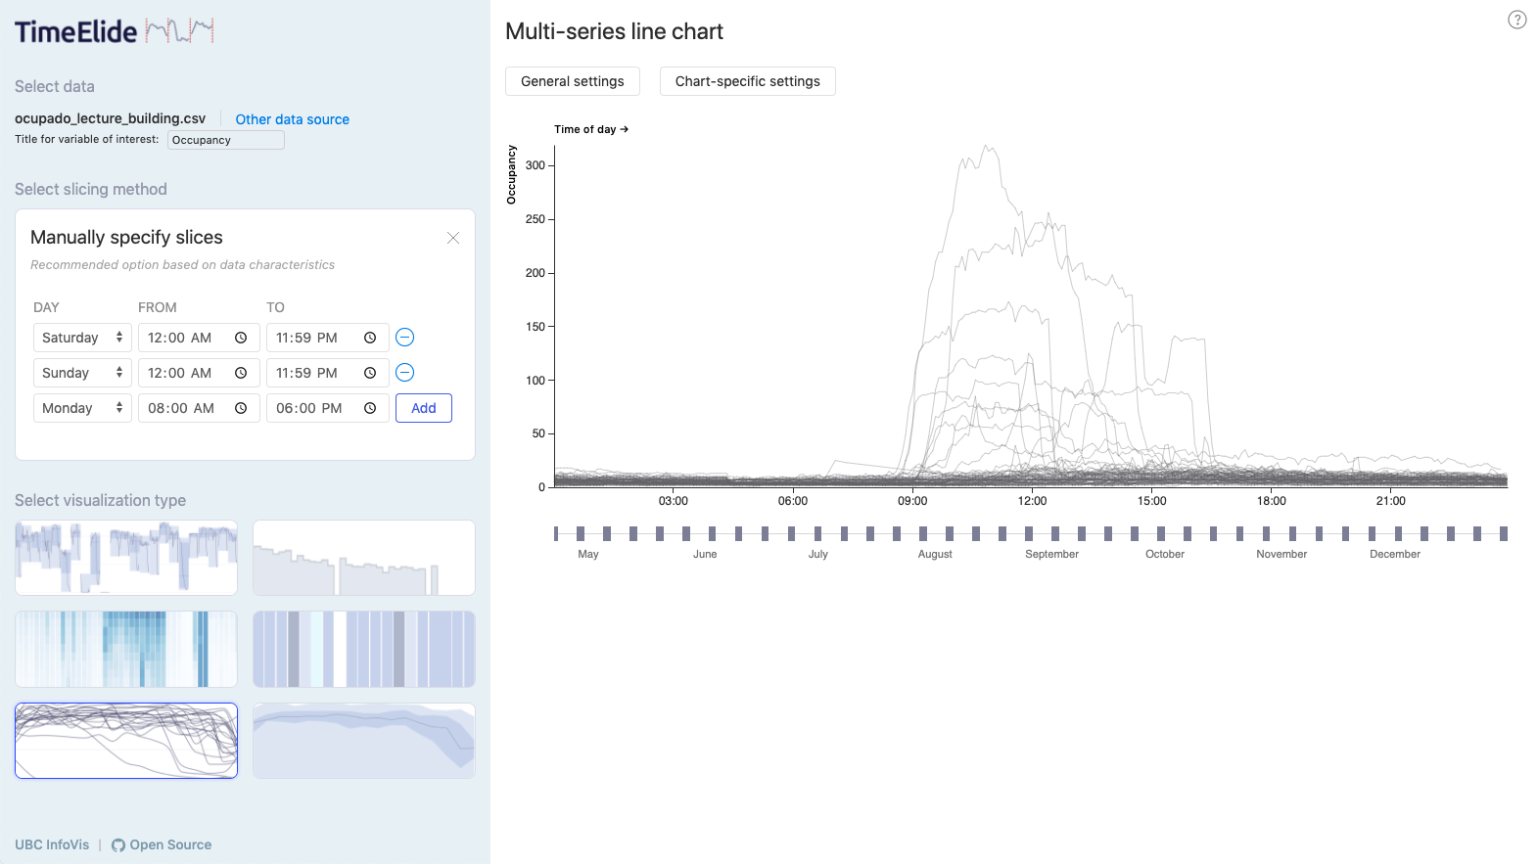
Task: Open Chart-specific settings tab
Action: click(x=747, y=81)
